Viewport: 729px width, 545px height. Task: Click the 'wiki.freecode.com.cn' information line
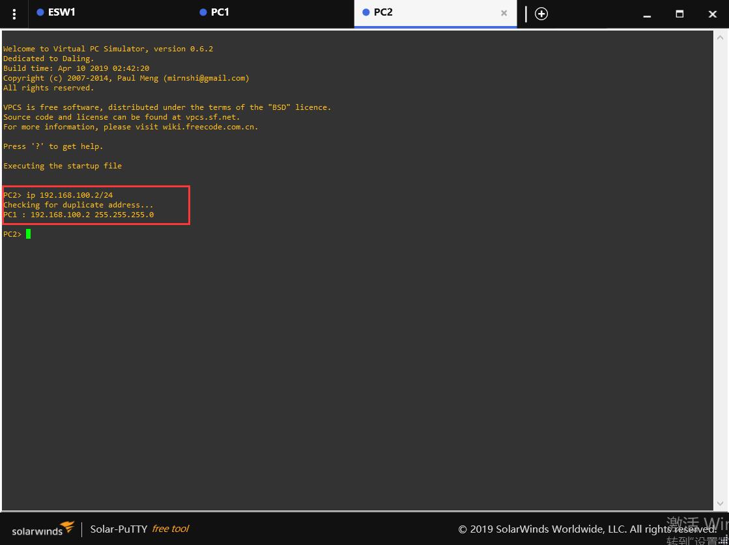(x=131, y=127)
